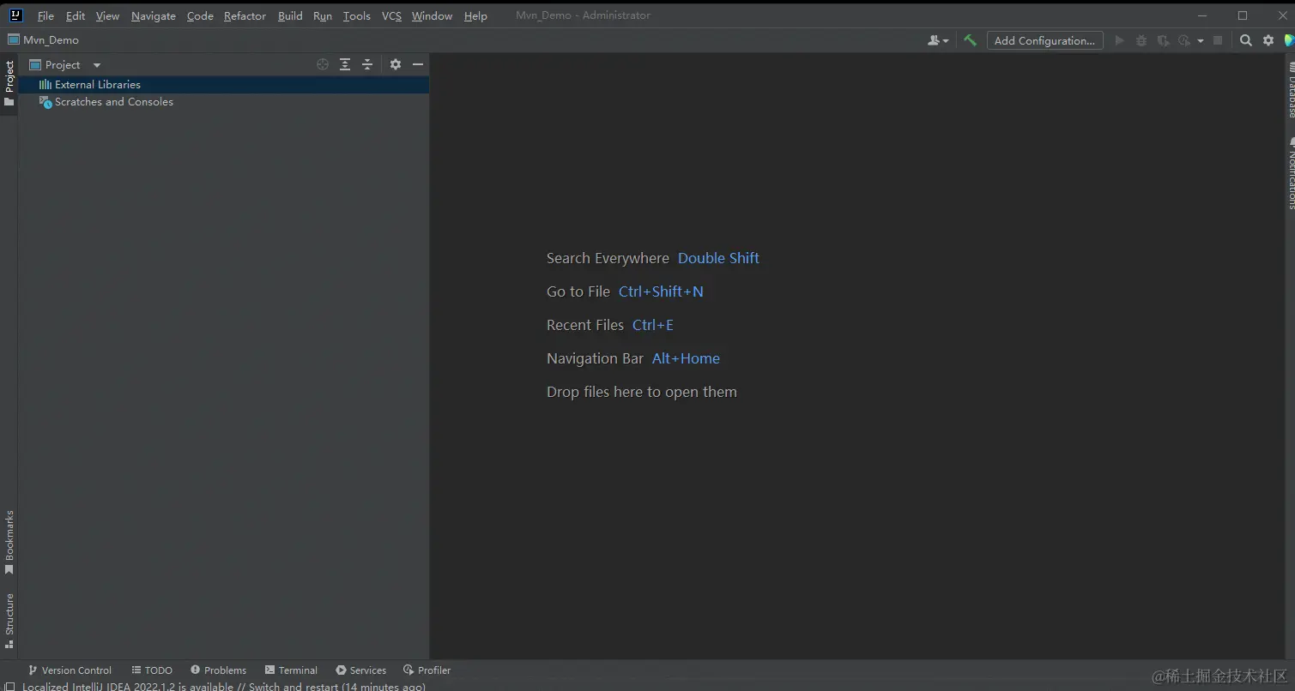Click the Run play icon
The image size is (1295, 691).
tap(1119, 40)
